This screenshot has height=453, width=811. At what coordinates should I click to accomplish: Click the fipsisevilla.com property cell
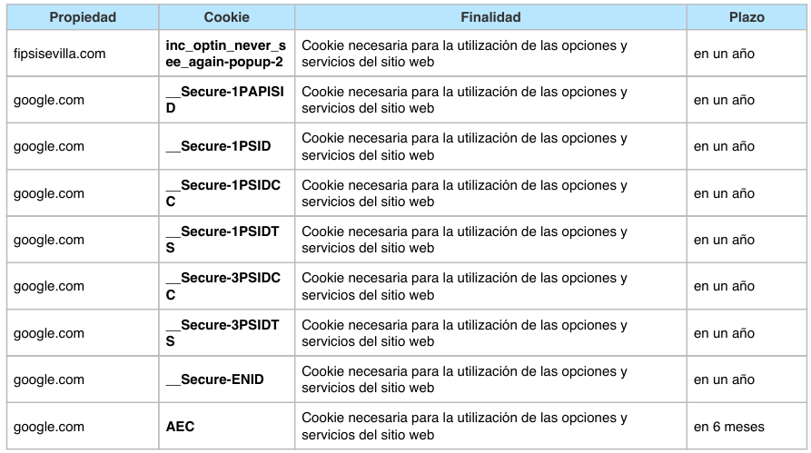pyautogui.click(x=60, y=54)
